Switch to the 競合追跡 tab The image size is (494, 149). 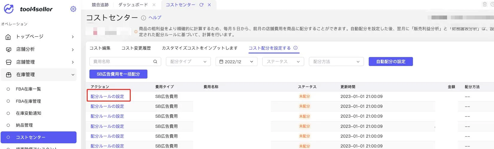(100, 5)
